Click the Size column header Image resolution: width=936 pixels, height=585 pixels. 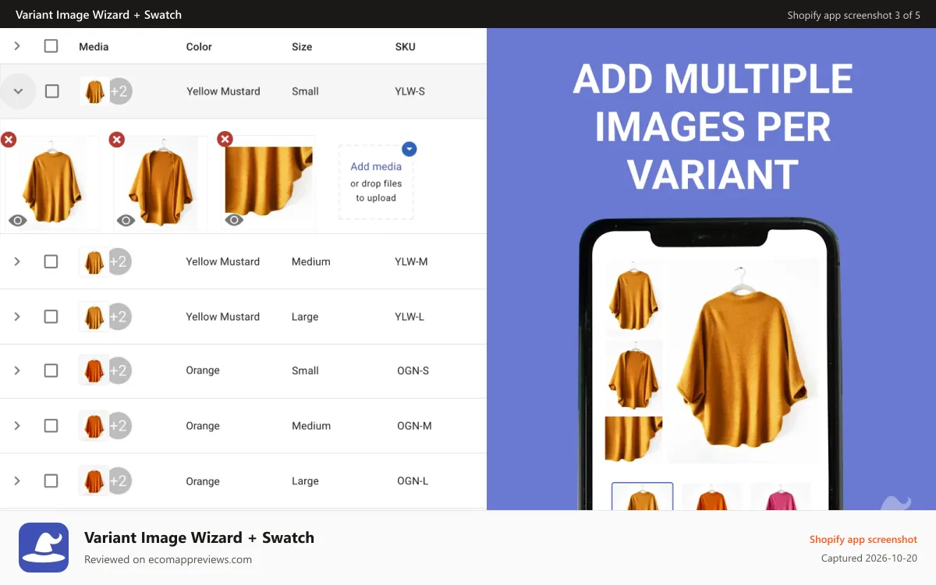pos(302,47)
